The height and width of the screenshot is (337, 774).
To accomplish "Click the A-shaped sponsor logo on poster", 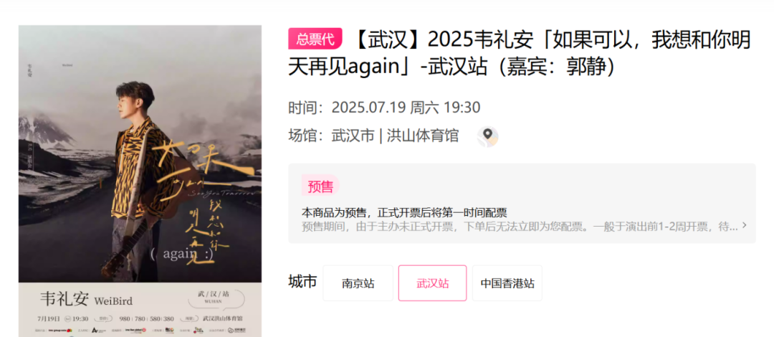I will 98,330.
